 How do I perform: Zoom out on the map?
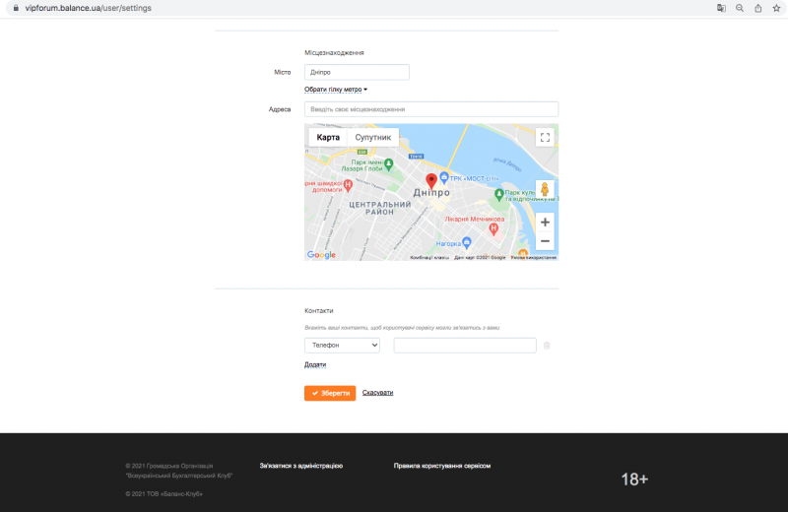(545, 241)
